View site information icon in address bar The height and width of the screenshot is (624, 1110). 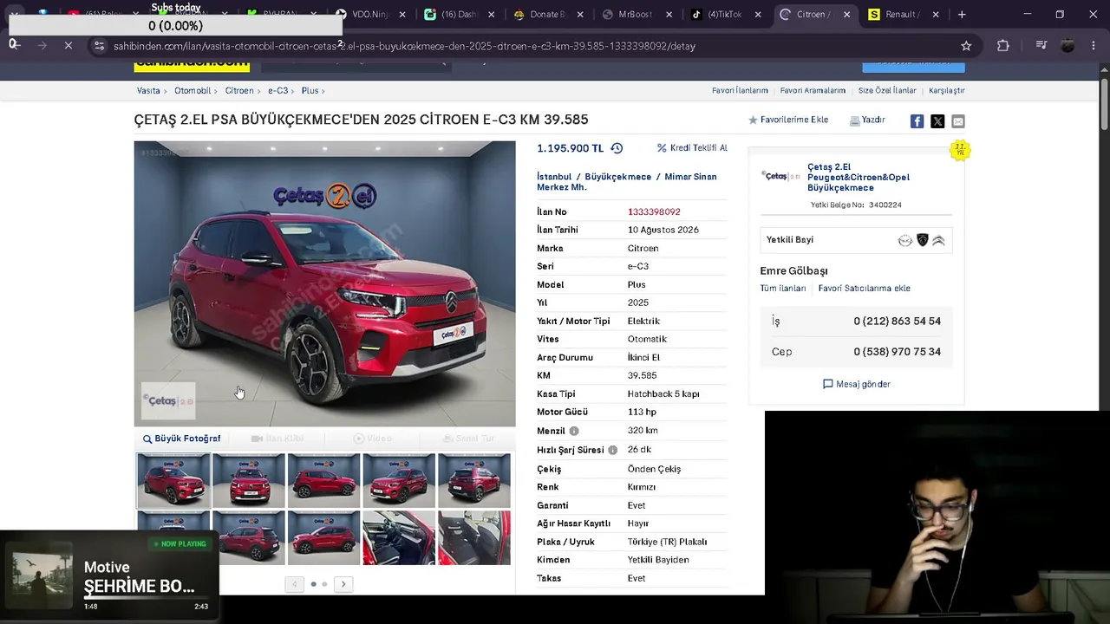click(99, 46)
